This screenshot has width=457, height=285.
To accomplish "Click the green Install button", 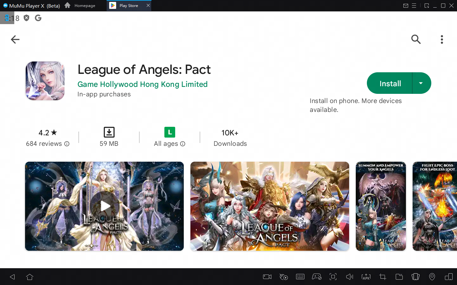I will [x=390, y=83].
